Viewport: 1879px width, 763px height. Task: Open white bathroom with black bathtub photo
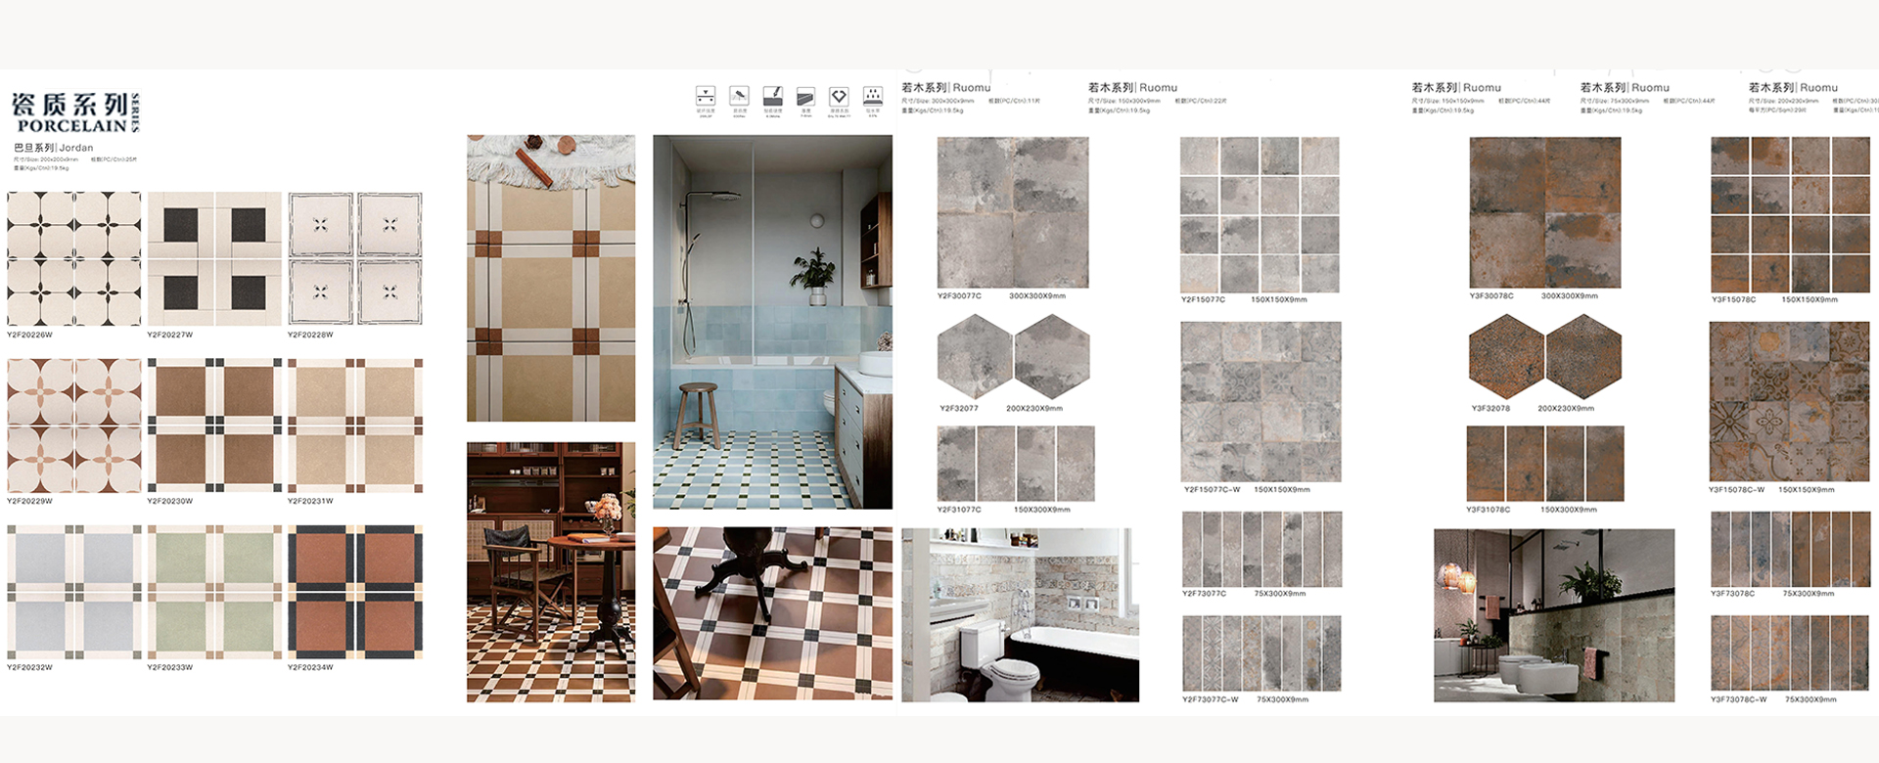1020,615
